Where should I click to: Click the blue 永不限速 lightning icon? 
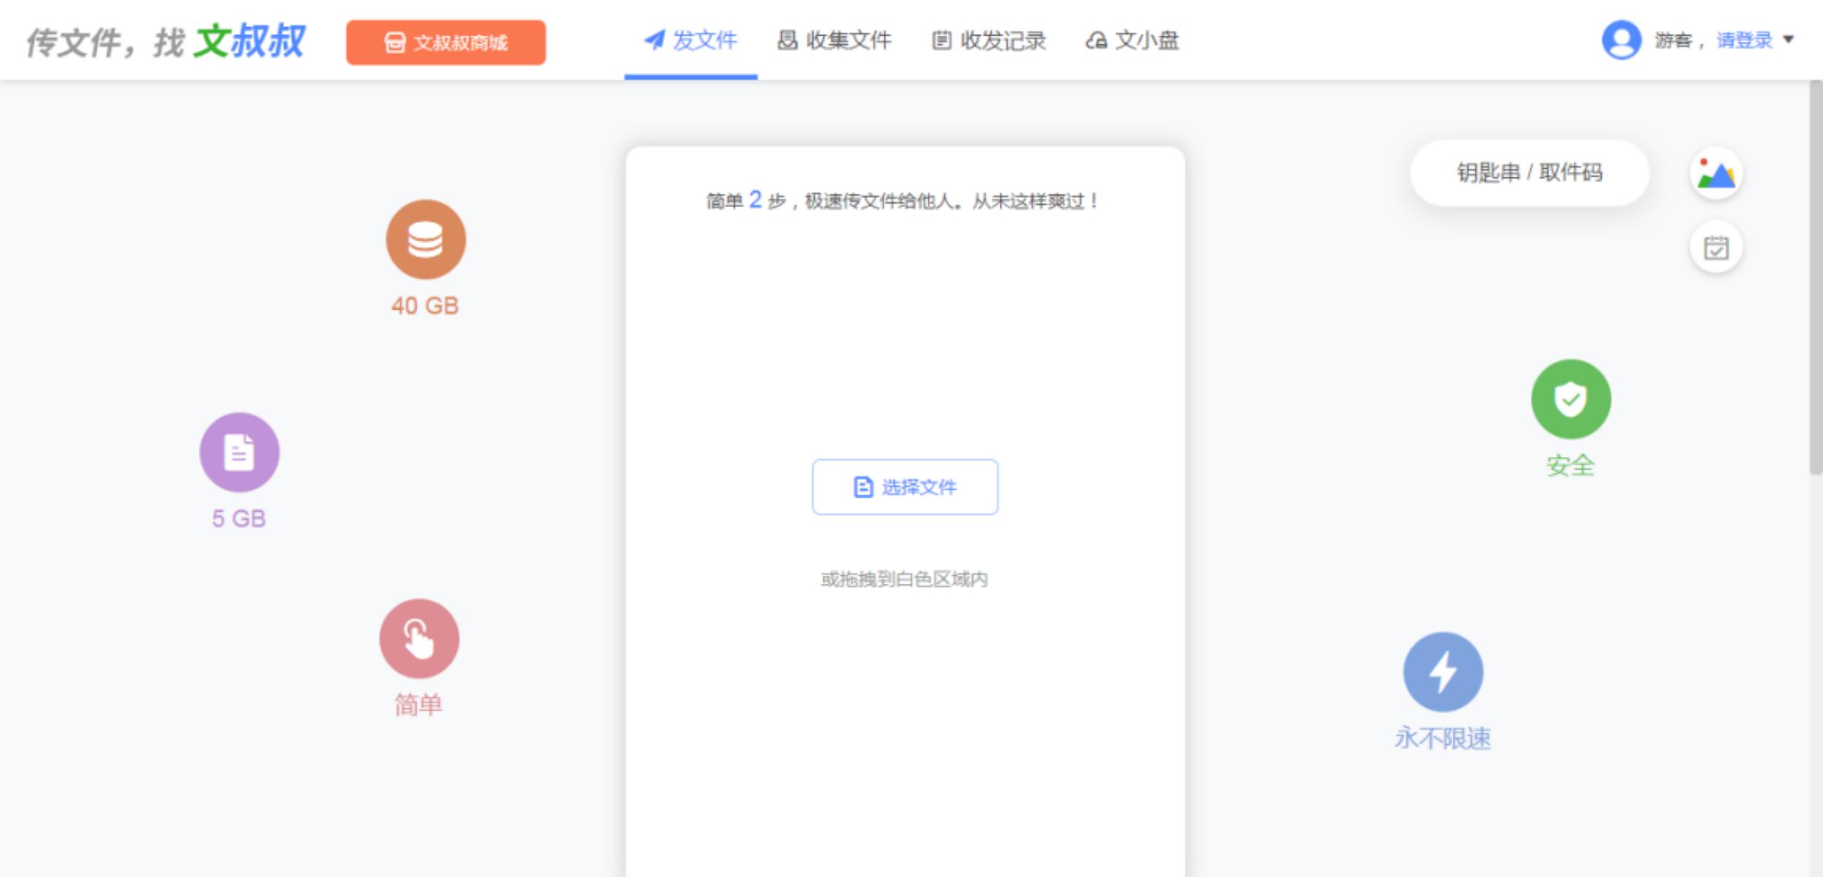point(1443,670)
